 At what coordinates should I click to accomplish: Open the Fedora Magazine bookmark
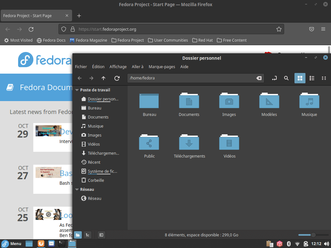coord(89,40)
